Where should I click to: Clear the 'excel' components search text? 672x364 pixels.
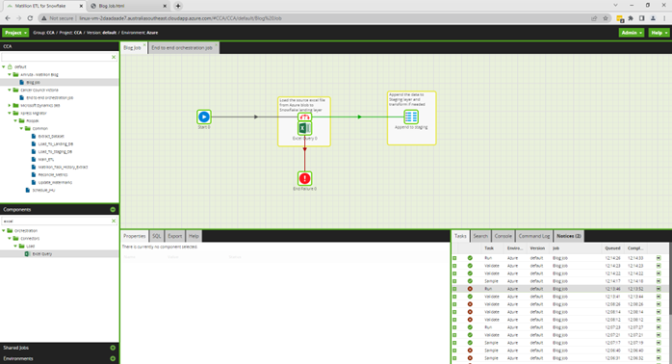114,221
